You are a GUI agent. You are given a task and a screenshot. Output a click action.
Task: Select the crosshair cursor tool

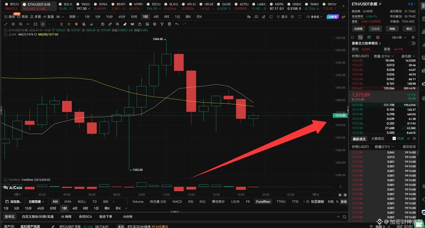pyautogui.click(x=43, y=24)
